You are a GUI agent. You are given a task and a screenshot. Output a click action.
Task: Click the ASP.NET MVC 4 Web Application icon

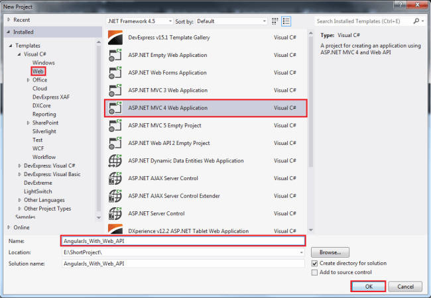[115, 108]
